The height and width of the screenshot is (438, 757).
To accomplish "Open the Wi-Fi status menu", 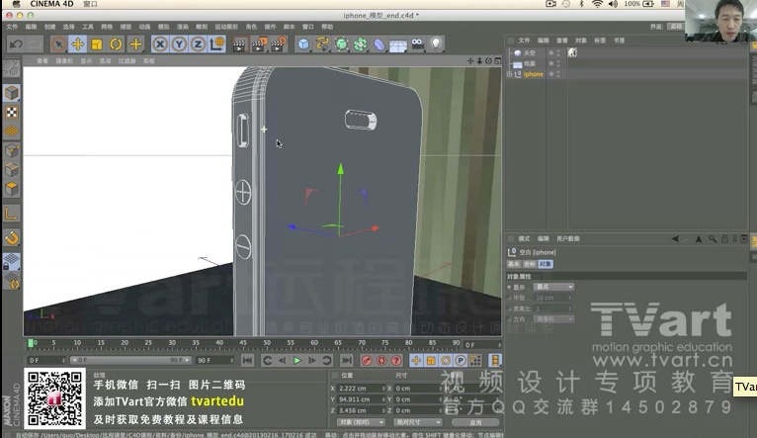I will (597, 4).
